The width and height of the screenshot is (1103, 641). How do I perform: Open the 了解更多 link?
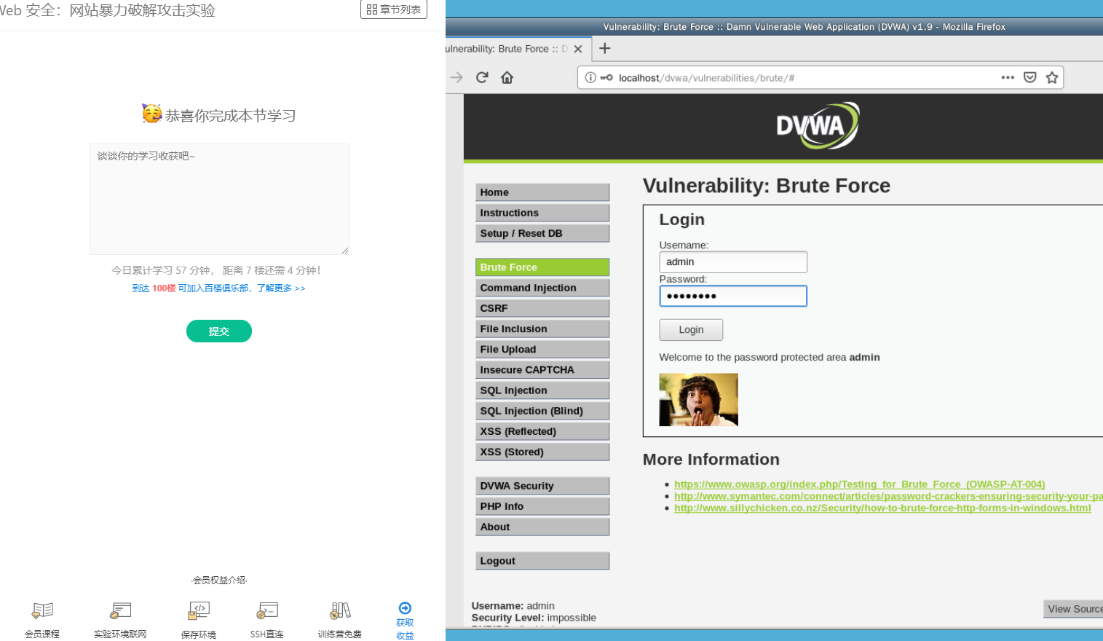pos(281,288)
